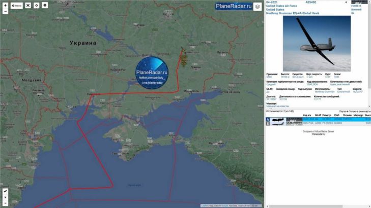Screen dimensions: 371x208
Task: Click the dark gear map settings icon
Action: (x=44, y=6)
